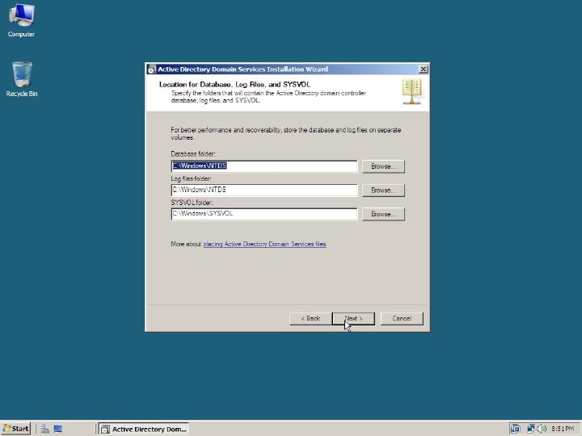The image size is (582, 436).
Task: Open placing Active Directory Domain Services files link
Action: coord(264,245)
